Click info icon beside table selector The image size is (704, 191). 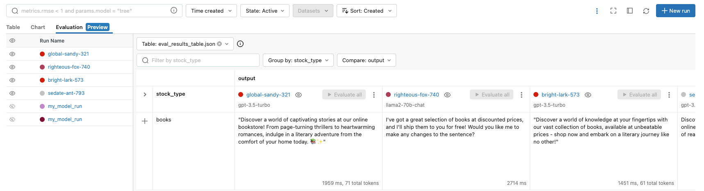coord(240,44)
